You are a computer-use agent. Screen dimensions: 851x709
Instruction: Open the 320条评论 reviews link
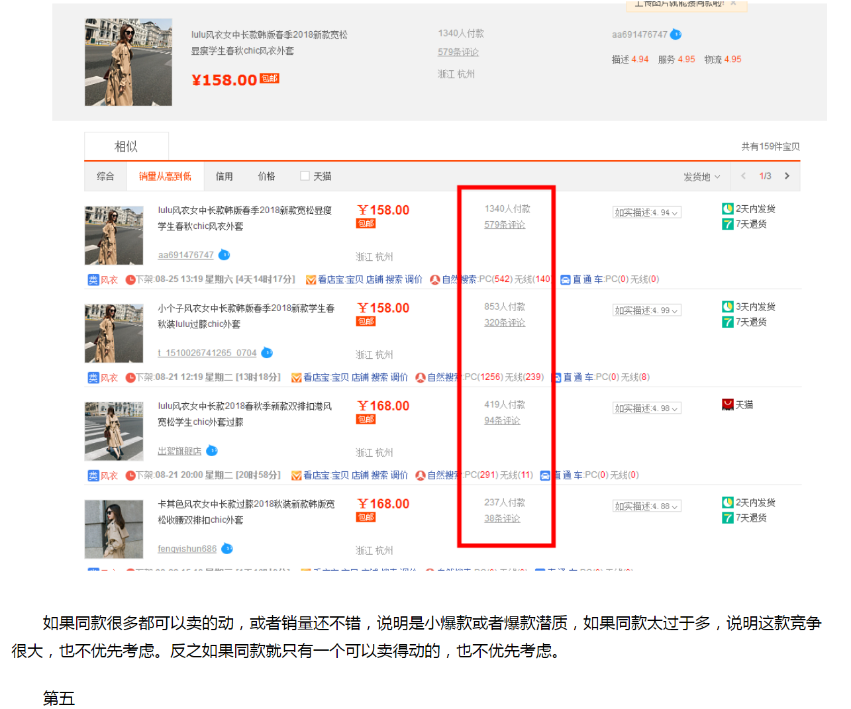[x=505, y=323]
